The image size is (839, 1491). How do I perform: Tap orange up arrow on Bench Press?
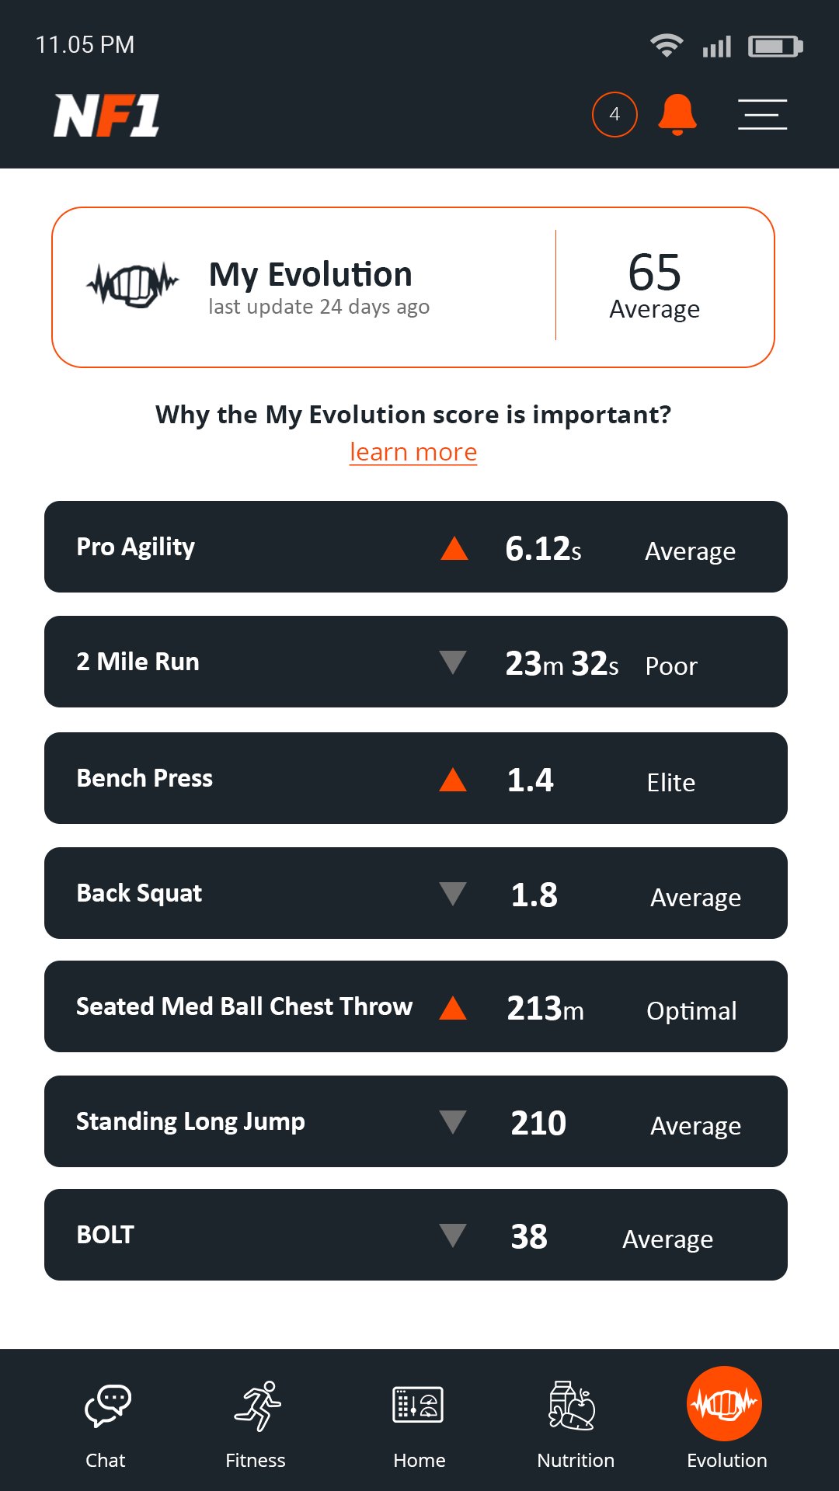[453, 779]
